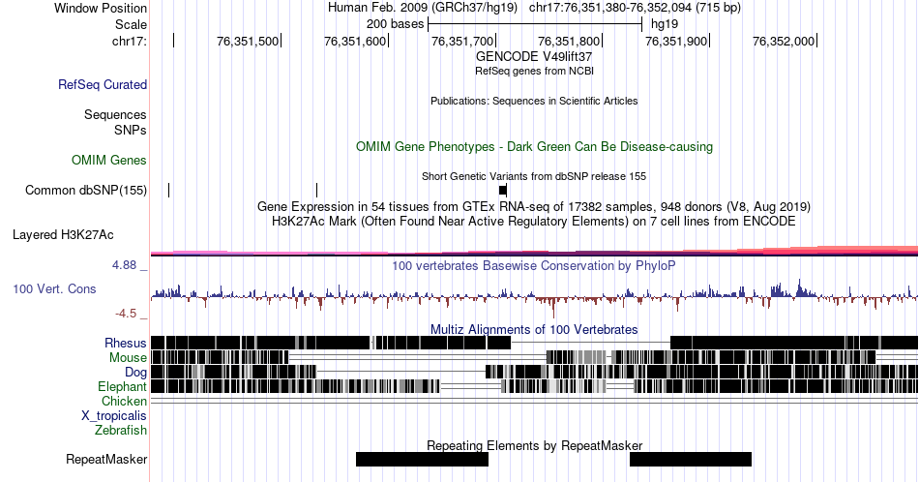Click the 200 bases scale bar
Viewport: 919px width, 482px height.
(x=535, y=24)
